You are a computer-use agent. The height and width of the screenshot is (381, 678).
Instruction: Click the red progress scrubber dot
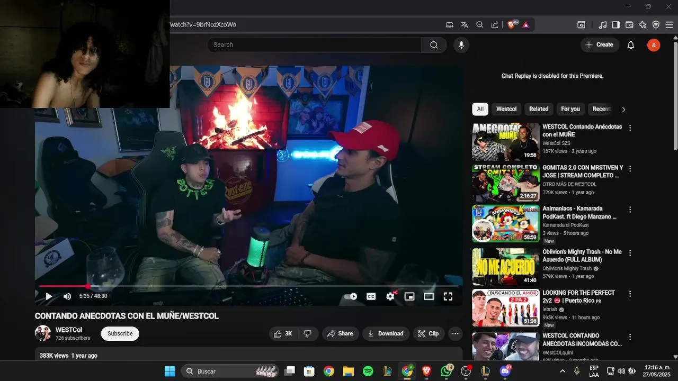coord(88,286)
